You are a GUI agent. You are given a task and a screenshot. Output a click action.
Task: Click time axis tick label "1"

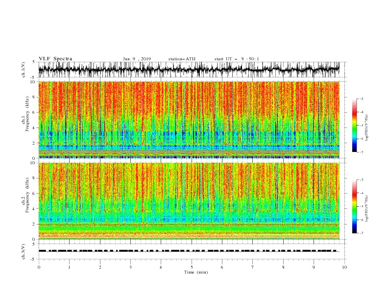(69, 267)
